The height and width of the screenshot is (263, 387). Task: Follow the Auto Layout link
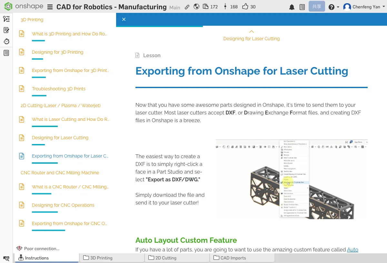[352, 250]
